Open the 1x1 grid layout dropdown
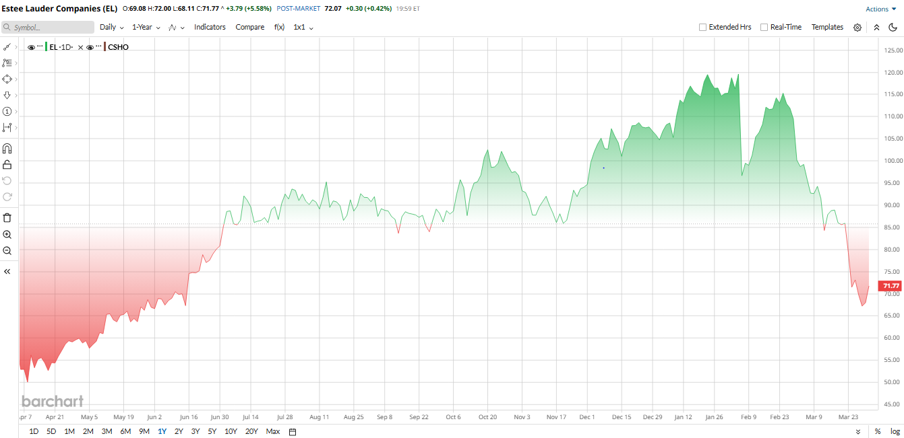The width and height of the screenshot is (904, 438). tap(303, 27)
